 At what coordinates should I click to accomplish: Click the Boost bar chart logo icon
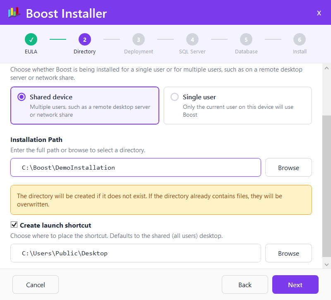pos(14,13)
